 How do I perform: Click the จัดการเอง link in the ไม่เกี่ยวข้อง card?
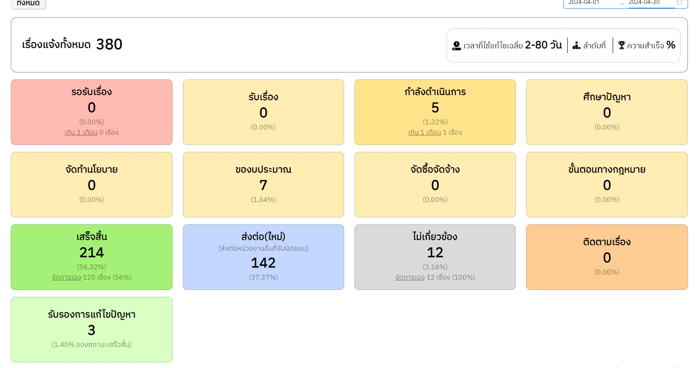[x=409, y=277]
